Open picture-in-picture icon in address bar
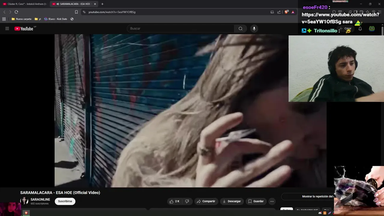The image size is (384, 216). click(272, 12)
